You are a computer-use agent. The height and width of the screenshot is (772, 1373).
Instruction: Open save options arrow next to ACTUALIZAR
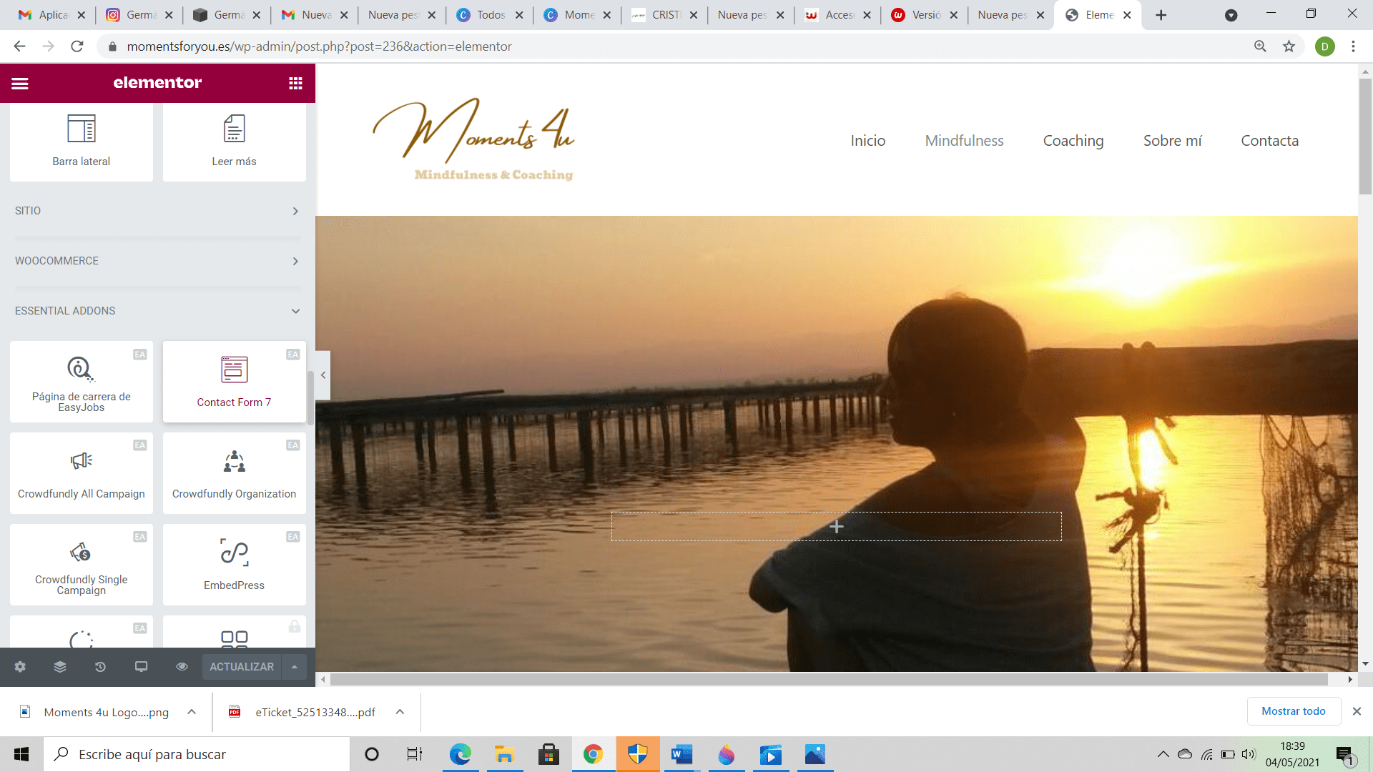295,667
